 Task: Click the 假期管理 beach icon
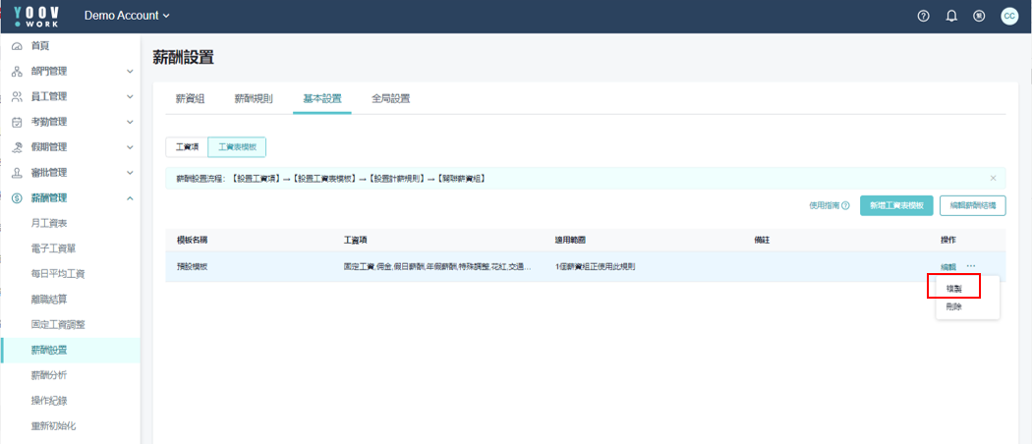coord(18,147)
